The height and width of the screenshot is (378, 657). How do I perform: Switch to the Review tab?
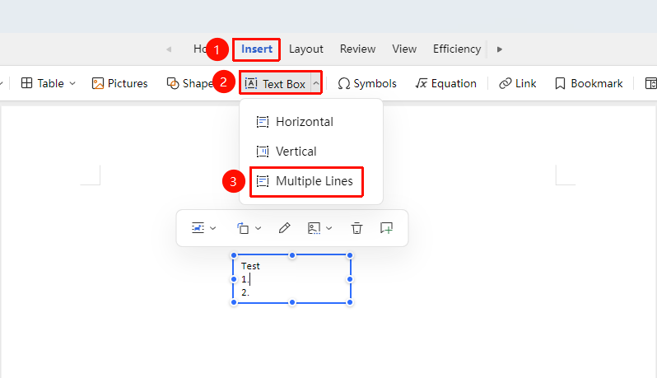(357, 49)
